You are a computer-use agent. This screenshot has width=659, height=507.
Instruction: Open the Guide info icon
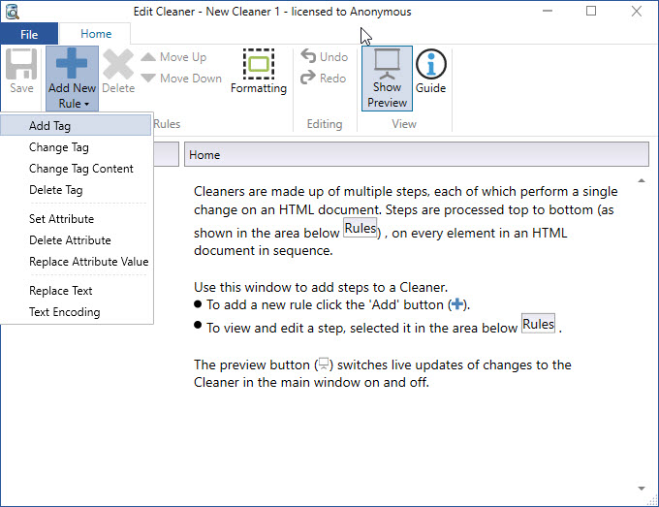pyautogui.click(x=430, y=65)
